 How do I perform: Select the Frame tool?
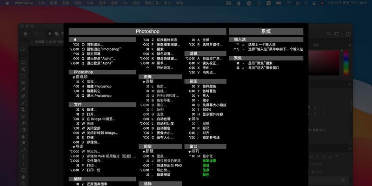tap(23, 83)
